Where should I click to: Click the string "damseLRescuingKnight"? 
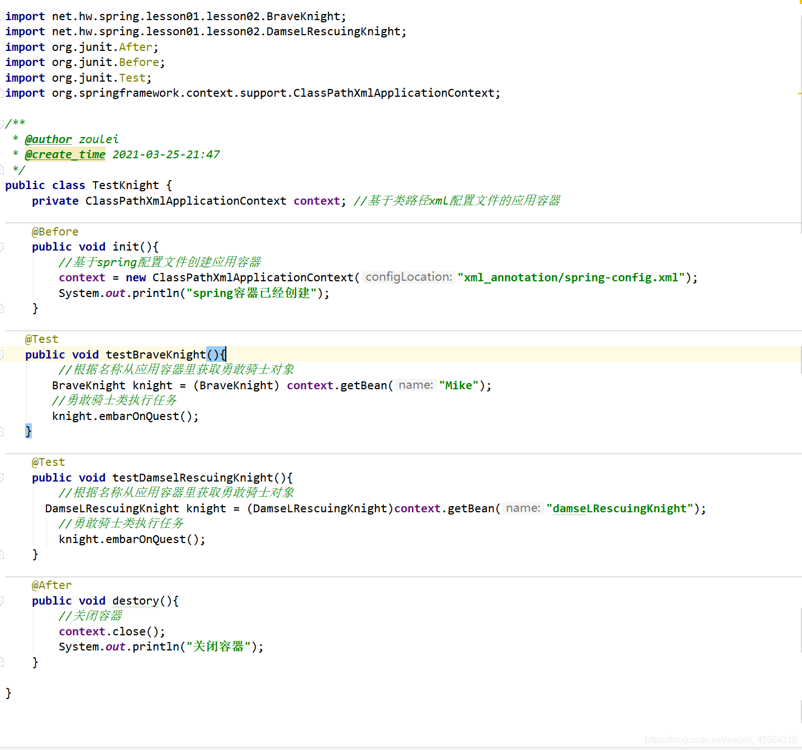(620, 508)
